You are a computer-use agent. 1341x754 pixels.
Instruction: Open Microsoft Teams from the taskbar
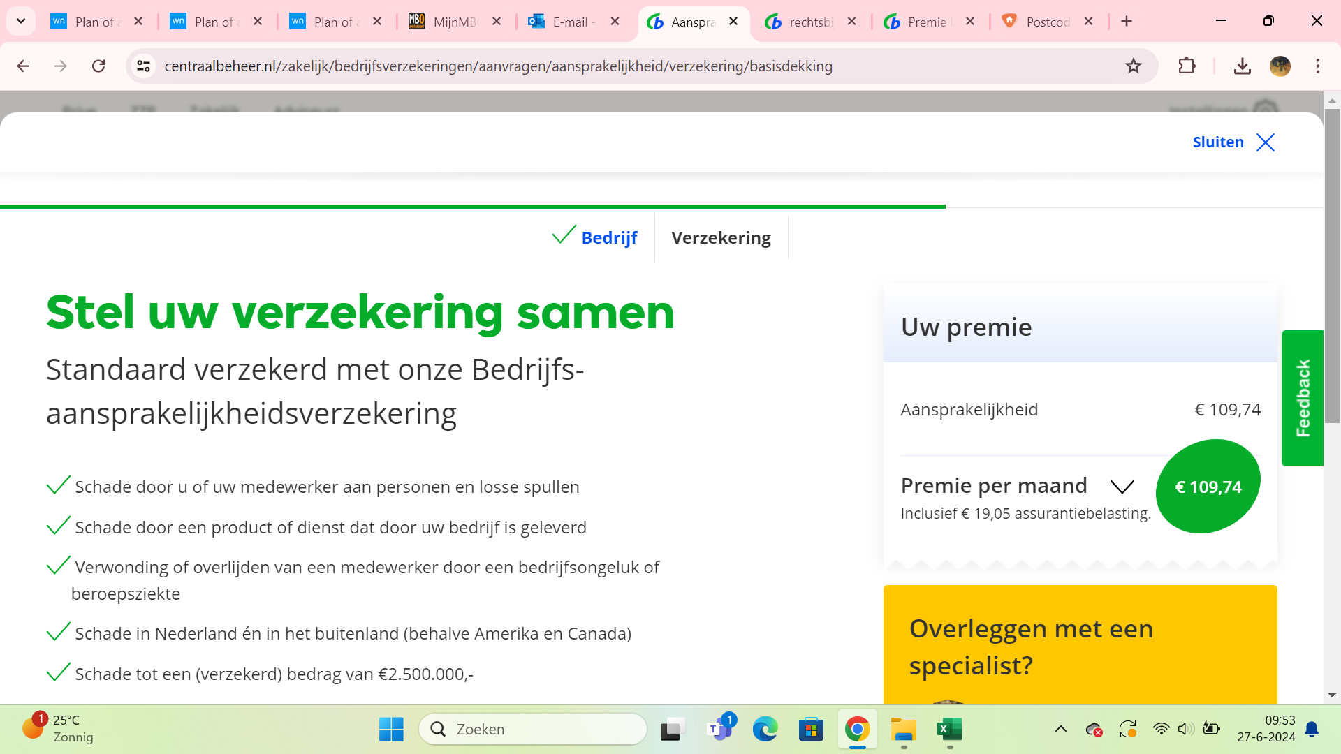point(719,730)
